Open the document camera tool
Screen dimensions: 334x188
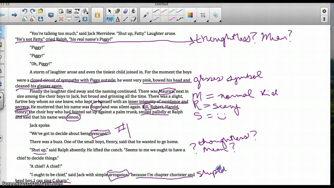[77, 11]
